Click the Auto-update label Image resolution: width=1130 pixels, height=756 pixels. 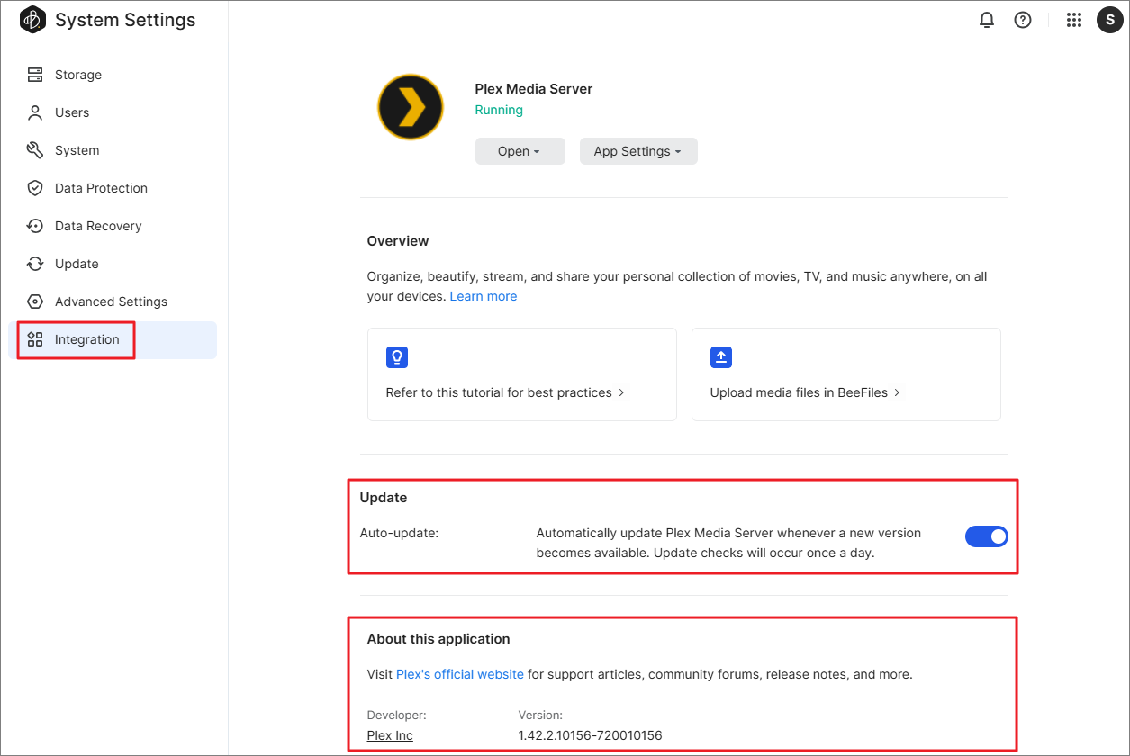[x=399, y=533]
